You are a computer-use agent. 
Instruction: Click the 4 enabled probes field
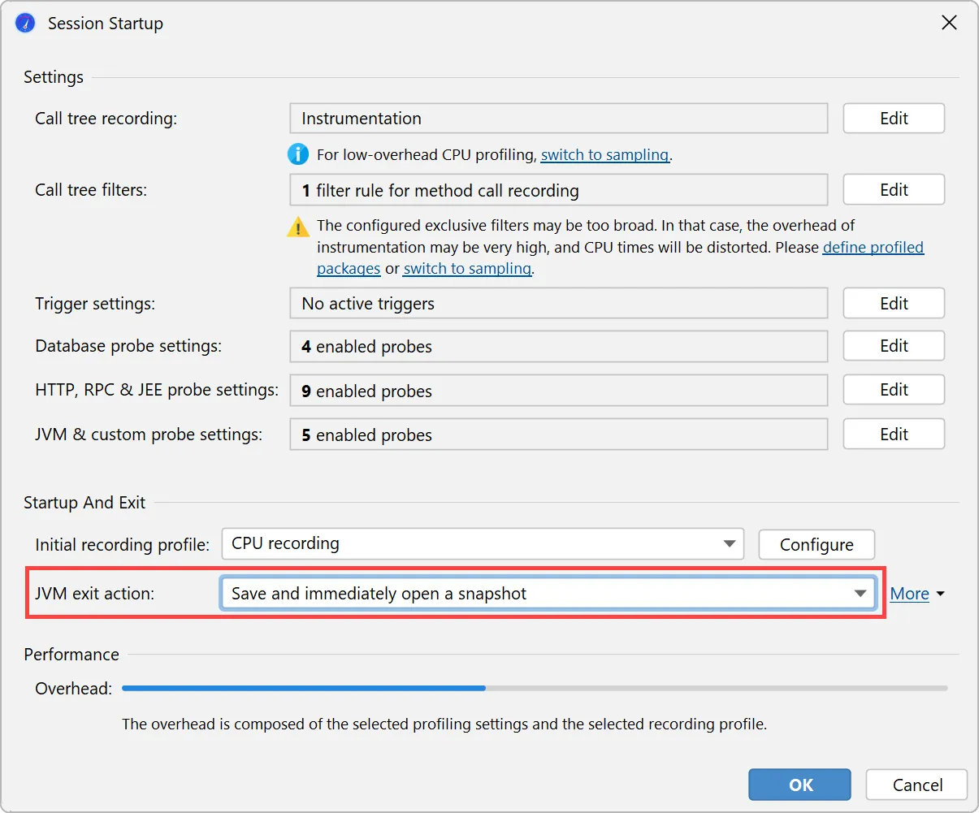click(x=559, y=346)
